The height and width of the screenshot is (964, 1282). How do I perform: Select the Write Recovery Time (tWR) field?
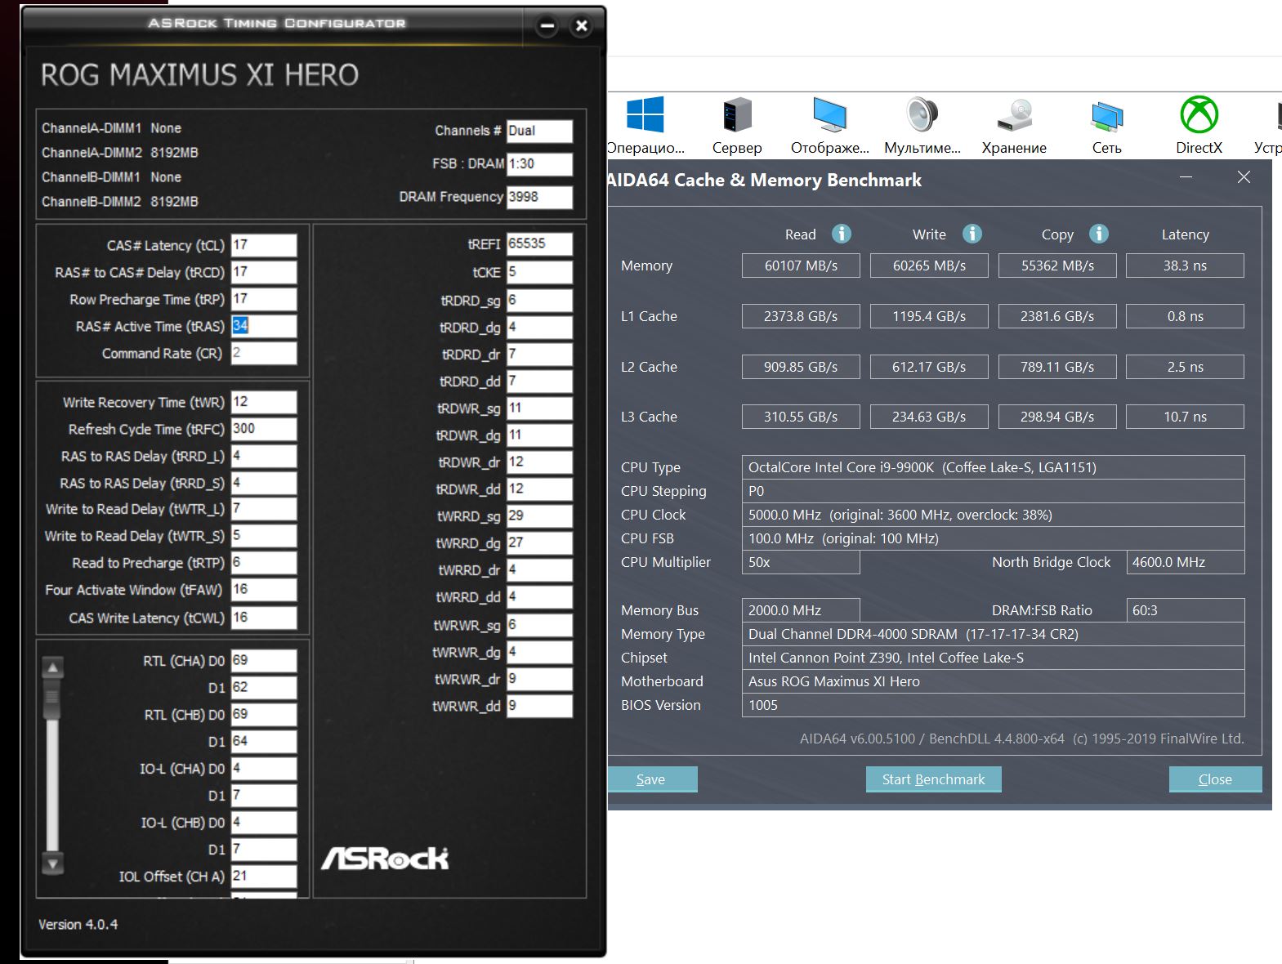[x=264, y=402]
